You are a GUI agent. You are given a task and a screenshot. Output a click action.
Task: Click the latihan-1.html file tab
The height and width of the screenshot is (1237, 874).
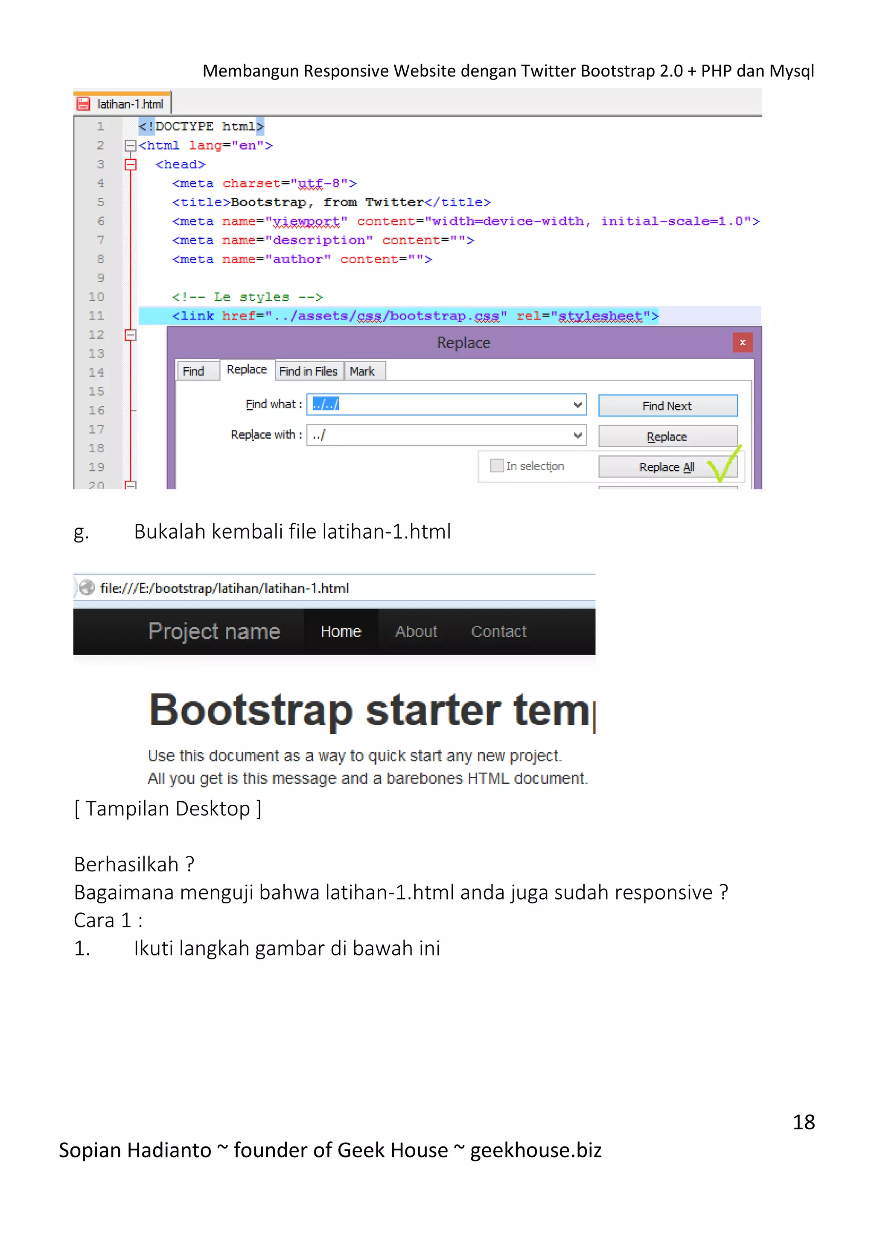(x=122, y=103)
